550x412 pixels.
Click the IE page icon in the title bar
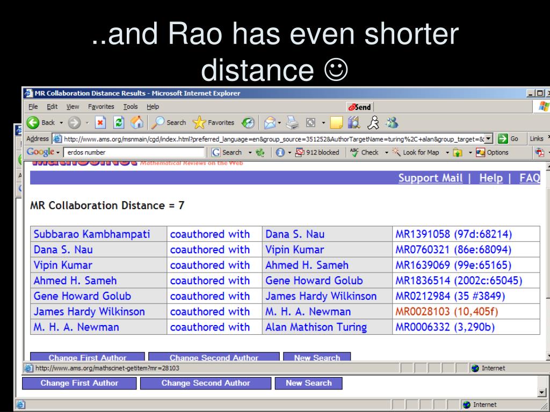(28, 93)
